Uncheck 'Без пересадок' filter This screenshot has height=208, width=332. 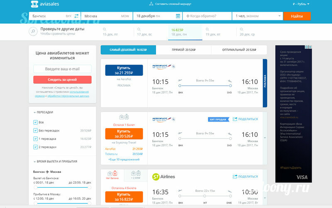pos(35,130)
